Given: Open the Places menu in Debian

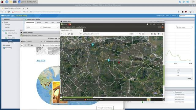Looking at the screenshot, I should 34,35.
